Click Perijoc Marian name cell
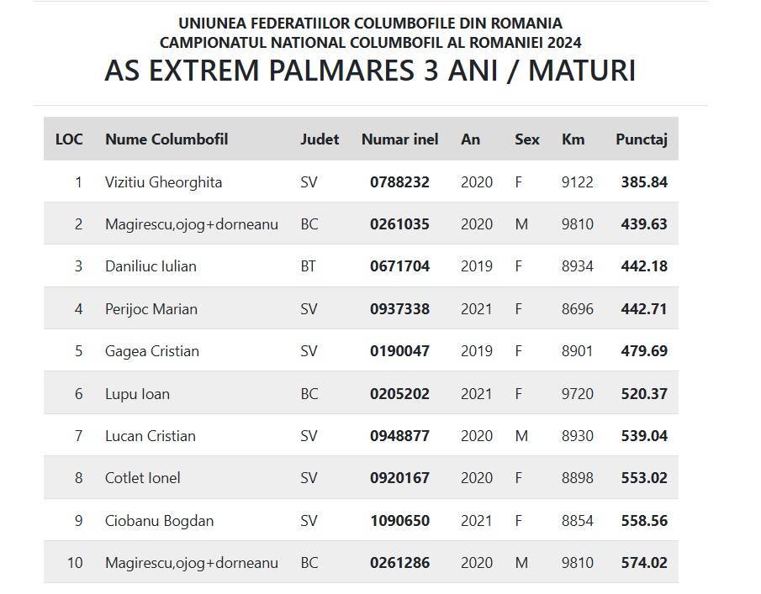This screenshot has width=761, height=594. point(151,309)
